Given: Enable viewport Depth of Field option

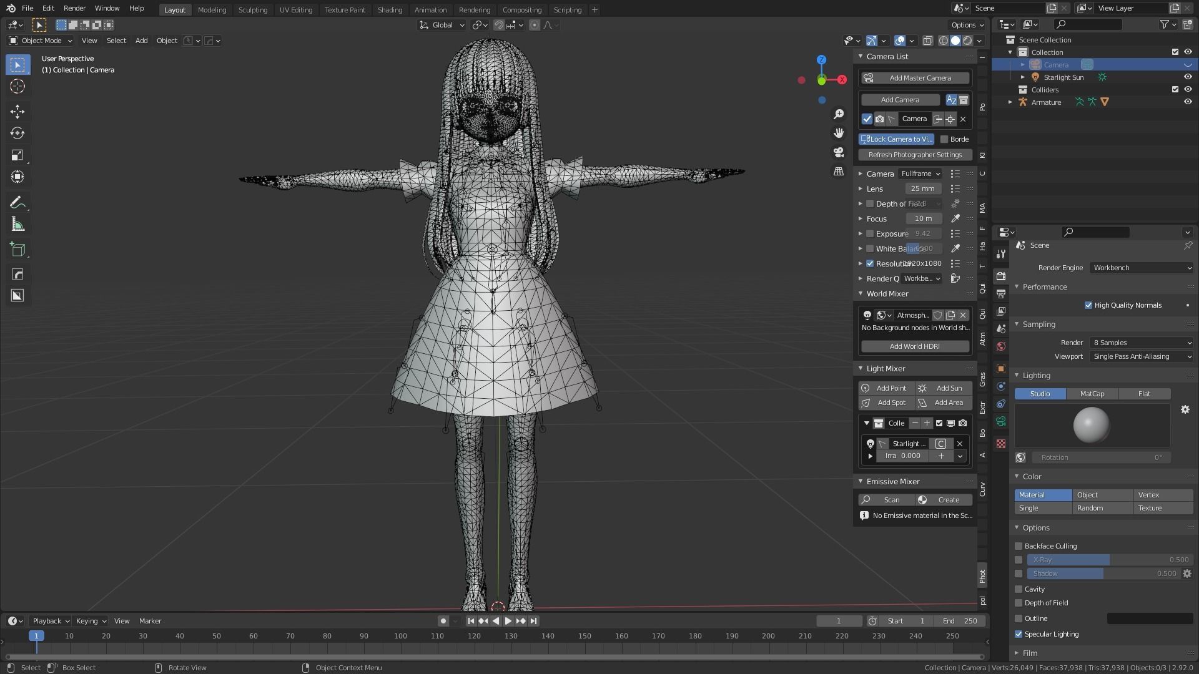Looking at the screenshot, I should 1019,603.
